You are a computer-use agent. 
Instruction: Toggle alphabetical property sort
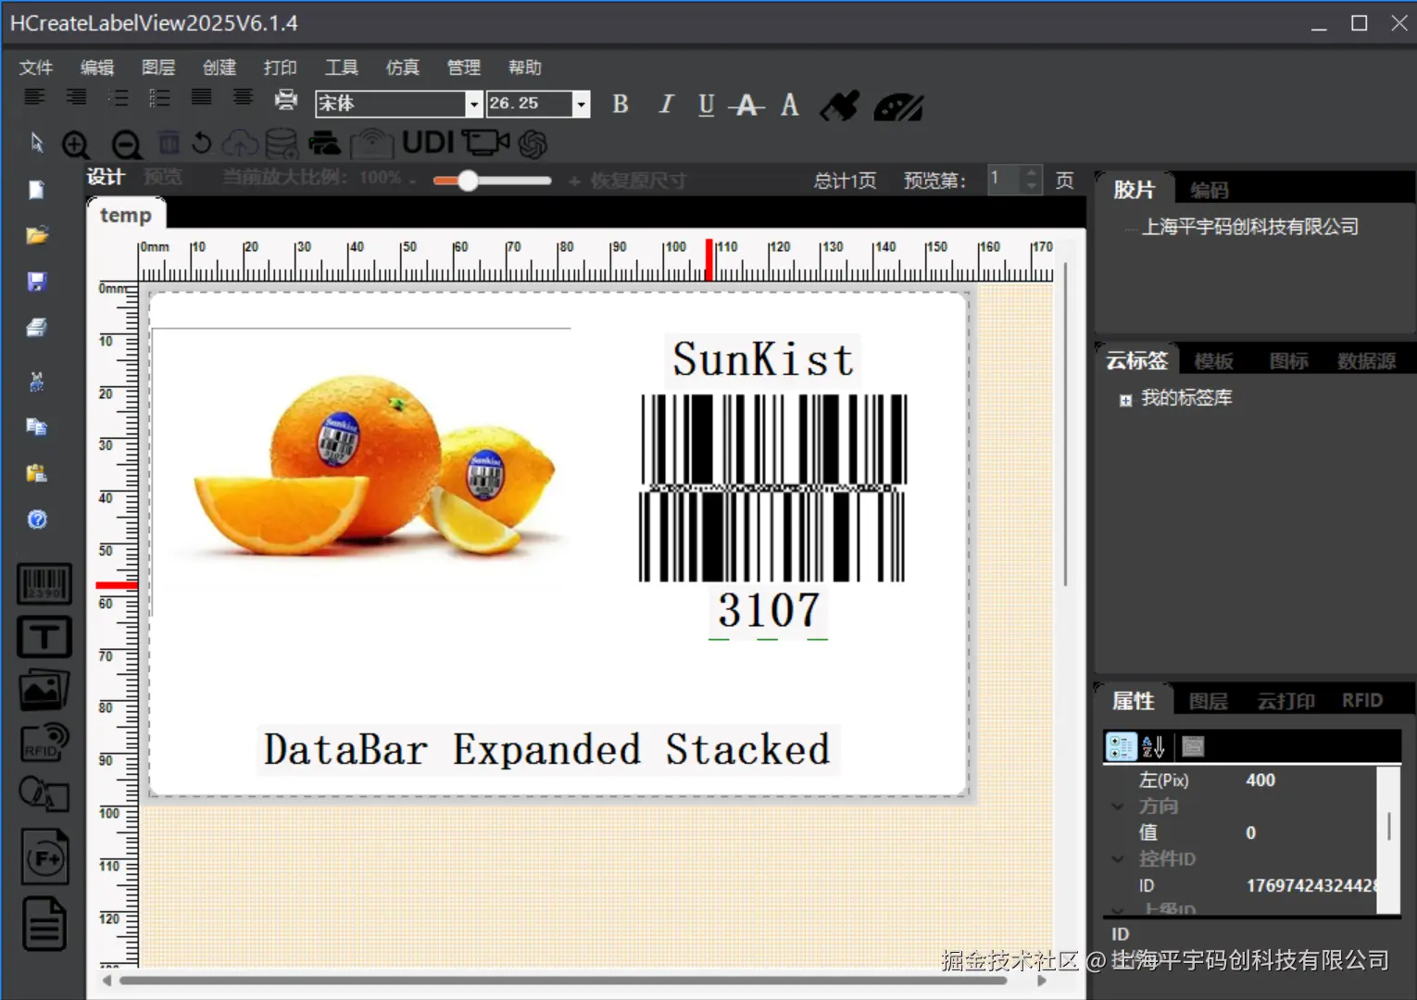click(x=1154, y=746)
